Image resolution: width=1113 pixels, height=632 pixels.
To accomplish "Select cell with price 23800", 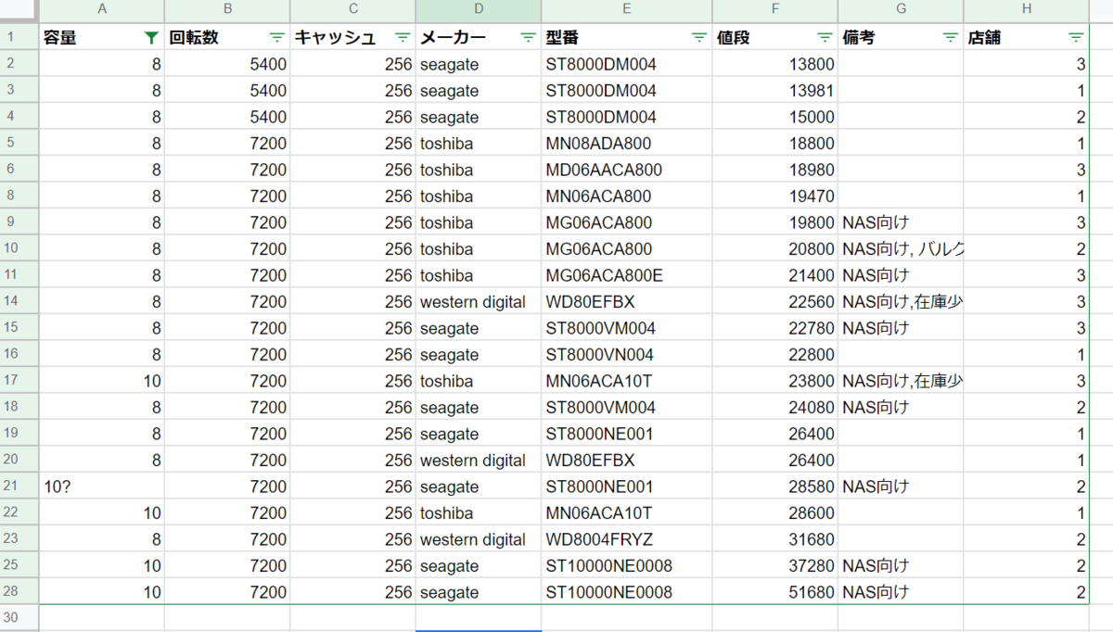I will 775,381.
